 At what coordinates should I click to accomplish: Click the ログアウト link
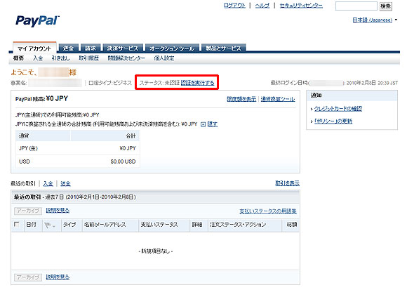point(234,6)
